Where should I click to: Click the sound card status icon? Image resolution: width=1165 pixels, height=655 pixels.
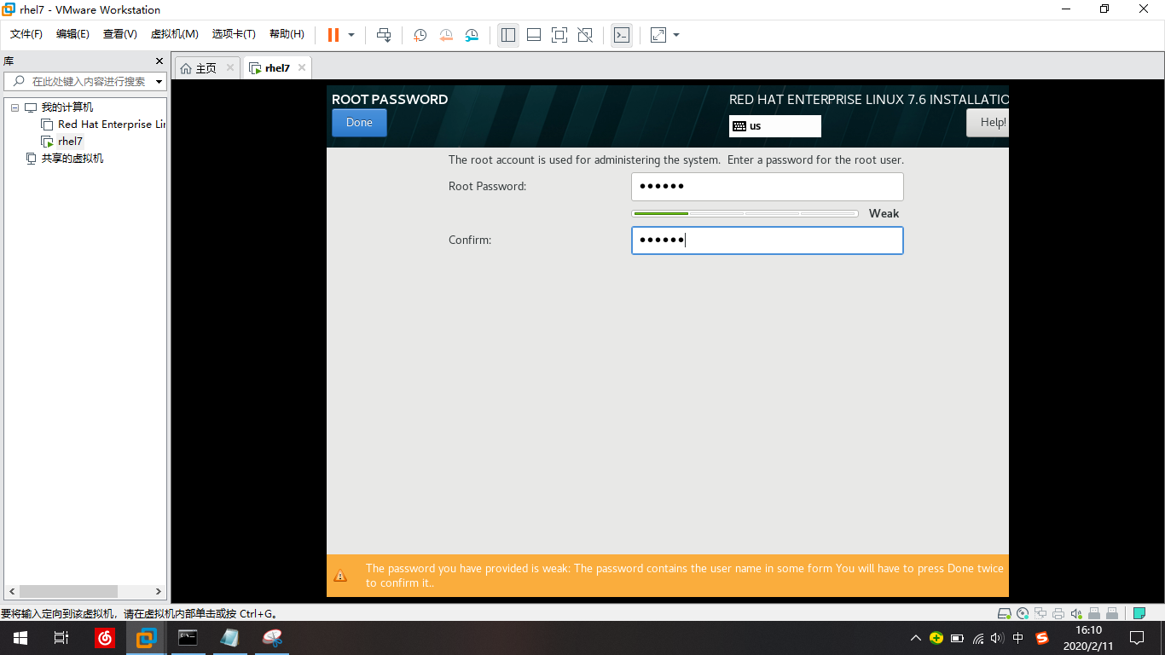(1076, 613)
